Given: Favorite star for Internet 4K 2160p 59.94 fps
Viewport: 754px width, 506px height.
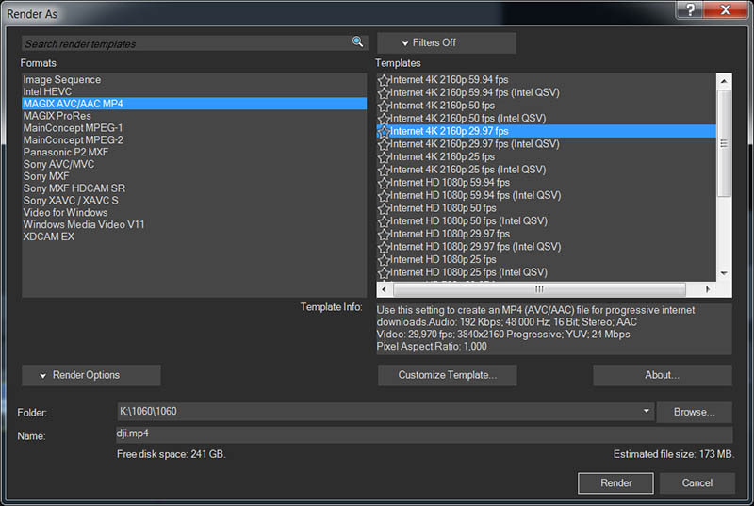Looking at the screenshot, I should click(384, 80).
